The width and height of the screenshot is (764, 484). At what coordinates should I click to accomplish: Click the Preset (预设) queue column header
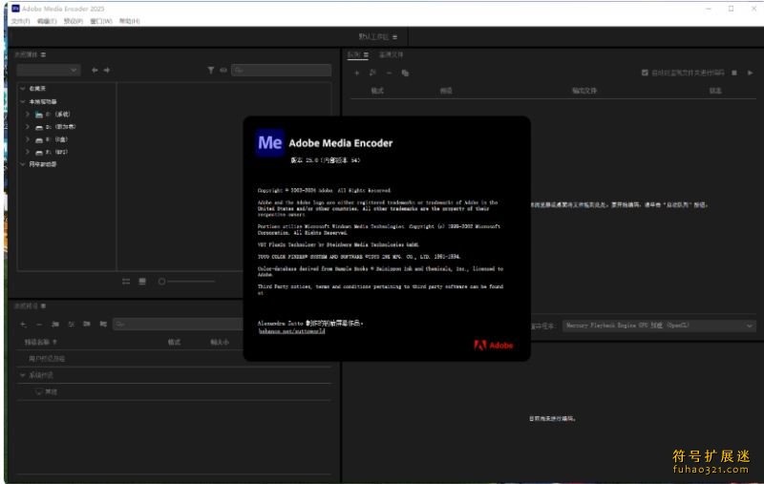[446, 91]
